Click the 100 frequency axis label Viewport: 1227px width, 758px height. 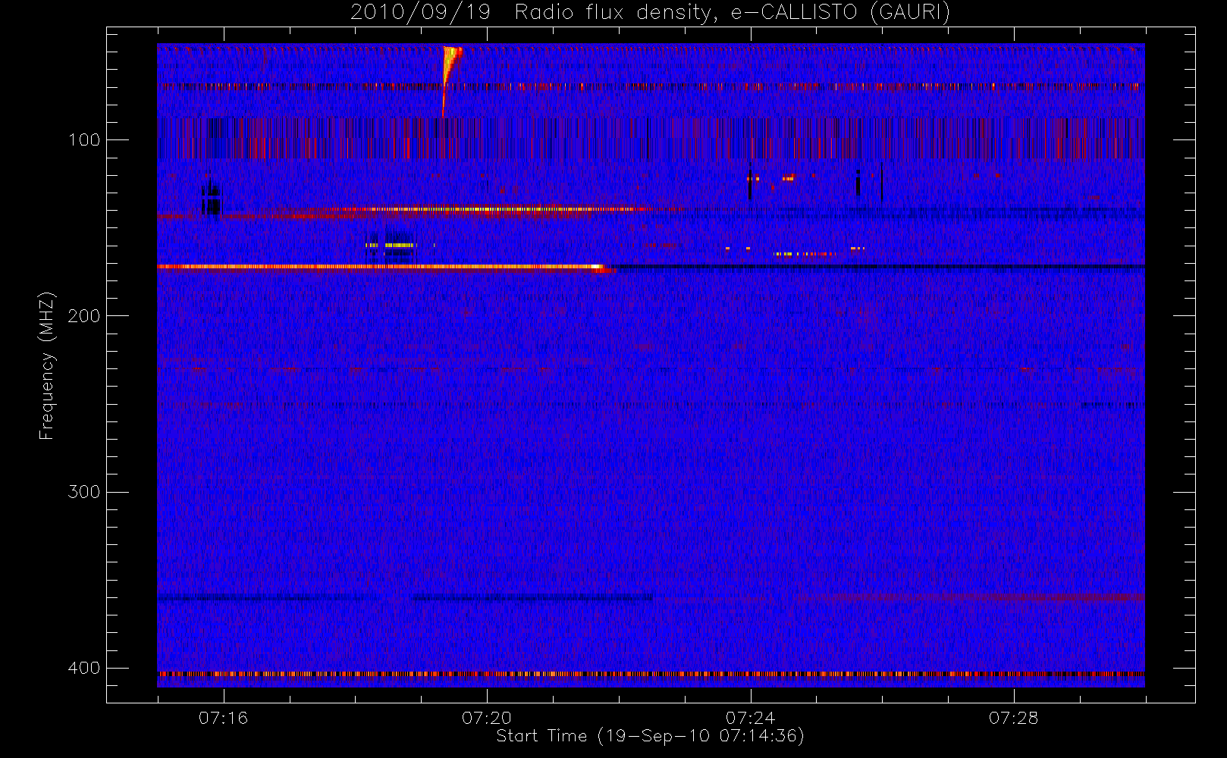tap(83, 140)
